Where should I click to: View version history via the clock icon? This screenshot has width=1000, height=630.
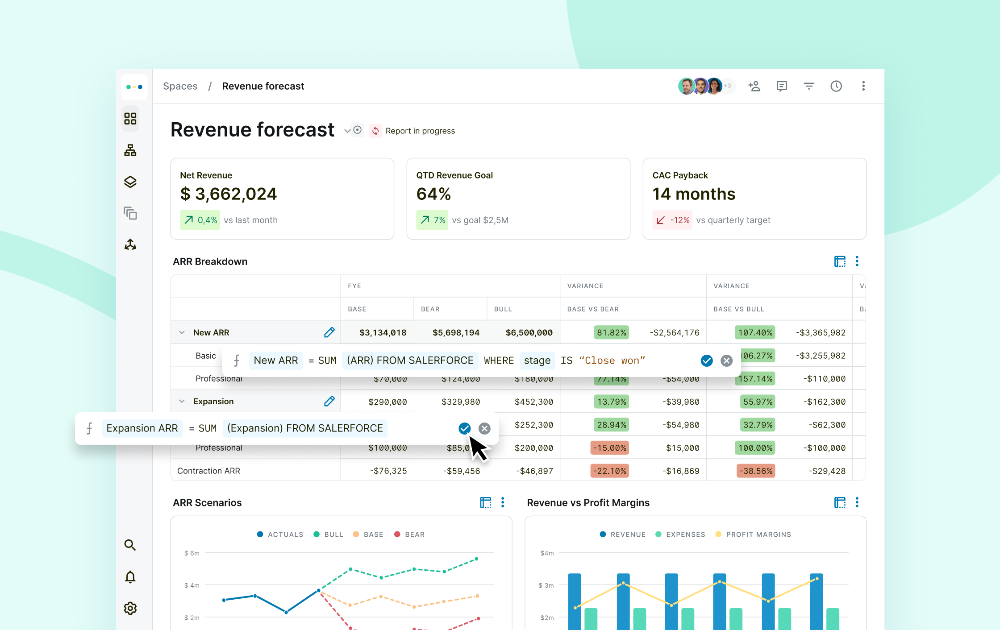[x=836, y=86]
